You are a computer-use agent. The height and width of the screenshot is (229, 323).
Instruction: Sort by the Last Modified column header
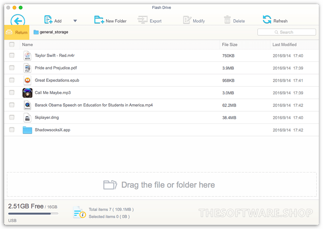[284, 44]
